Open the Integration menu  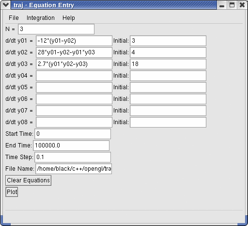point(41,18)
